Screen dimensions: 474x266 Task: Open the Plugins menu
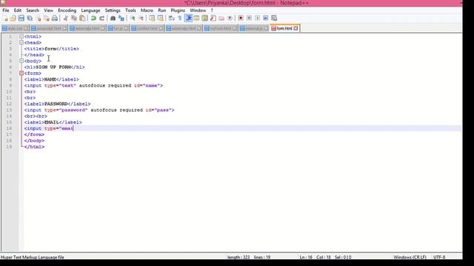click(x=178, y=10)
